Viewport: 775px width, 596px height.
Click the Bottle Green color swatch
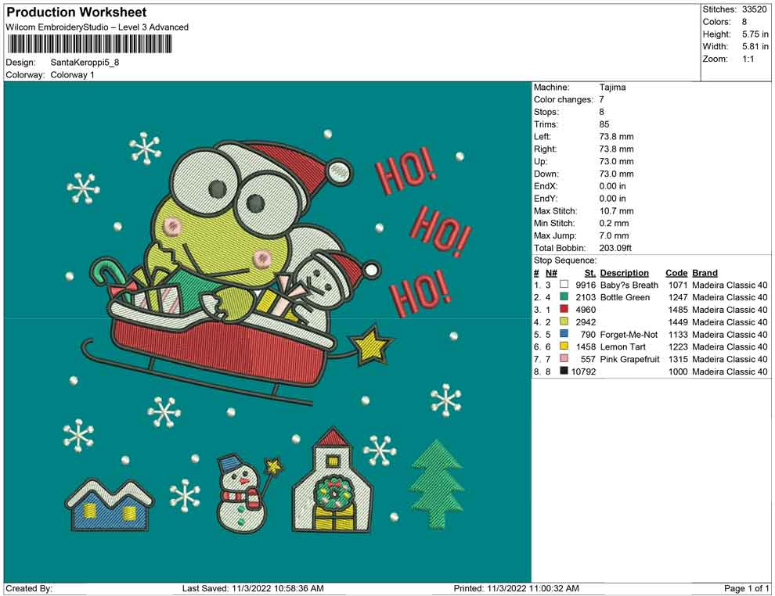tap(564, 296)
